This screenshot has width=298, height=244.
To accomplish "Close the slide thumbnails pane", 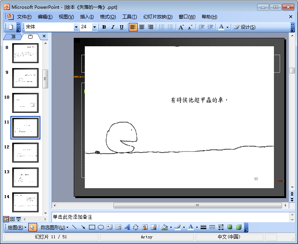I will coord(44,36).
